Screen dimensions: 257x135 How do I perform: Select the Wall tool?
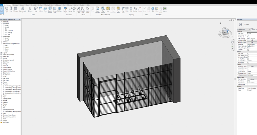click(x=7, y=9)
